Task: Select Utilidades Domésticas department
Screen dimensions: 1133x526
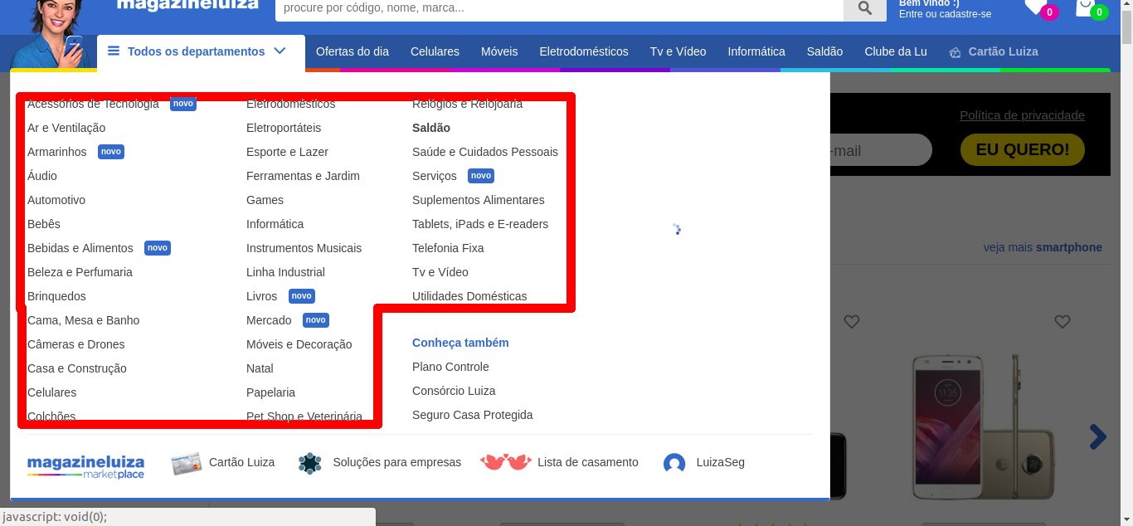Action: point(469,296)
